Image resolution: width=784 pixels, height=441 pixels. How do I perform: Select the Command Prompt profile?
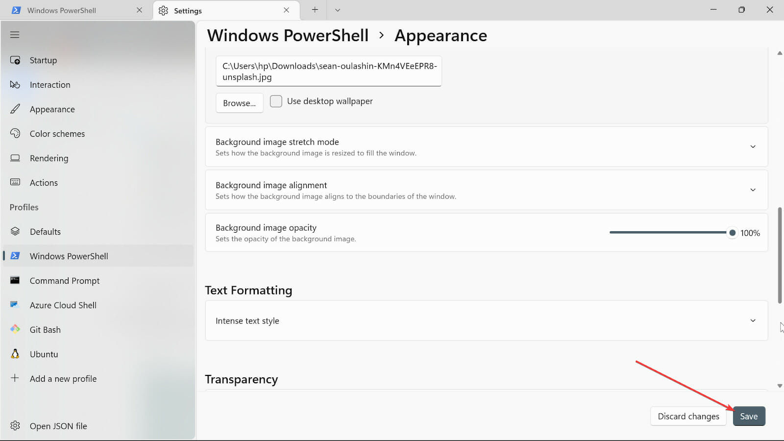click(x=98, y=281)
